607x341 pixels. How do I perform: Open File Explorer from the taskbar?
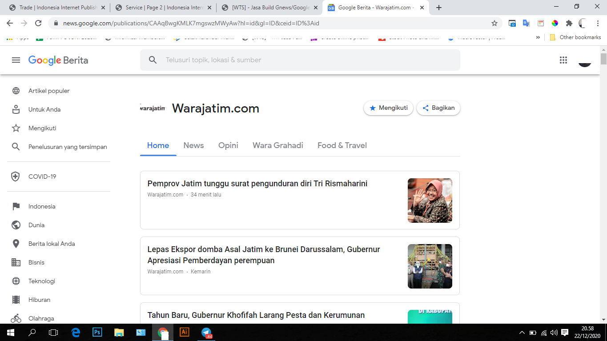(119, 332)
